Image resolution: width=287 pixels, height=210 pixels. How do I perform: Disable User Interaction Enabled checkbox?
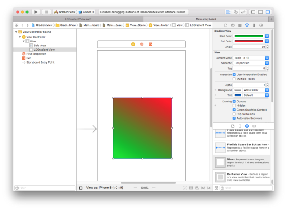pos(234,74)
